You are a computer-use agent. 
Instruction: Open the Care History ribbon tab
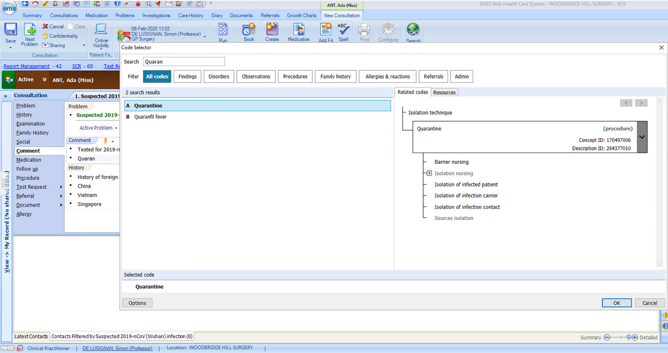[x=191, y=16]
